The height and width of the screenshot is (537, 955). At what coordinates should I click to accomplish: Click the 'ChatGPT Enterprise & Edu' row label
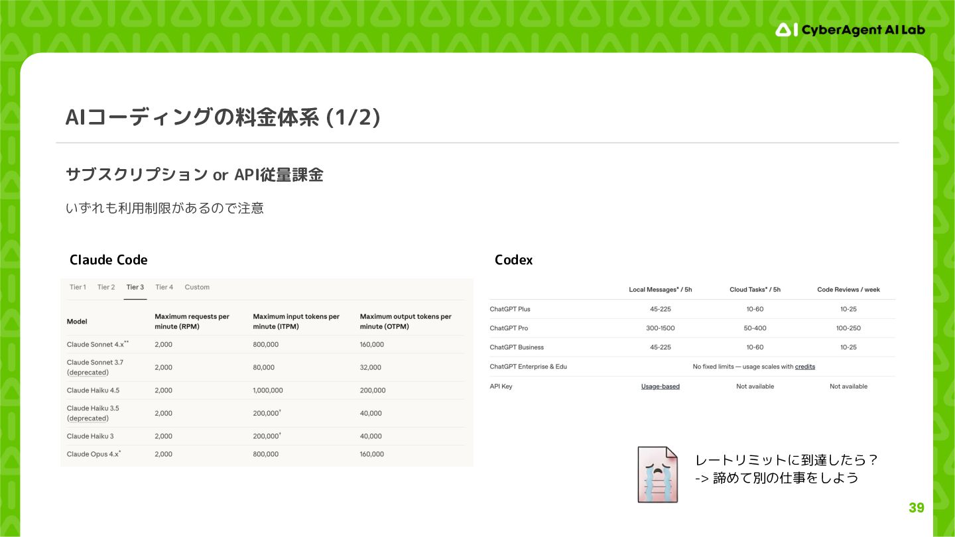(529, 367)
